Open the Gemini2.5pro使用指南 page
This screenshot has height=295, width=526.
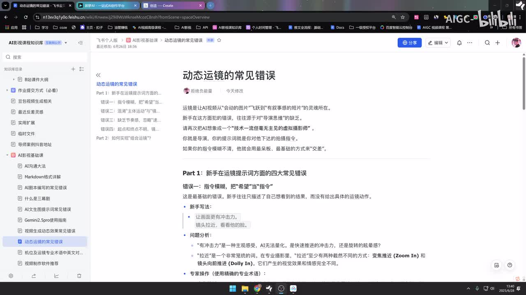45,220
